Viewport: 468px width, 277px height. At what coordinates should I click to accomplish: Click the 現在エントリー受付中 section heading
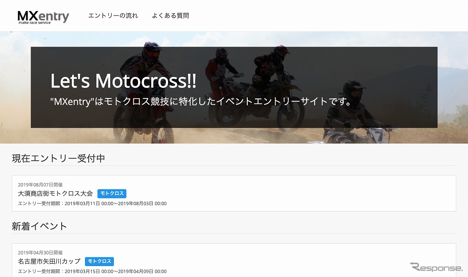coord(58,158)
